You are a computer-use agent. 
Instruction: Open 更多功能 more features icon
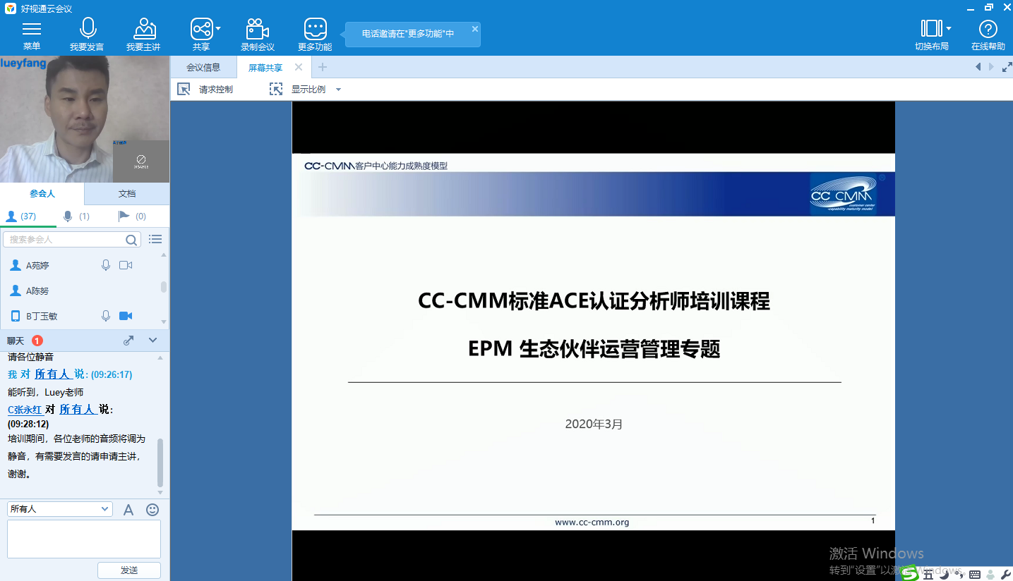click(x=315, y=30)
